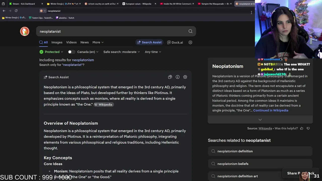Screen dimensions: 322x181
Task: Close the Stream - Kick Dashboard tab
Action: (x=42, y=4)
